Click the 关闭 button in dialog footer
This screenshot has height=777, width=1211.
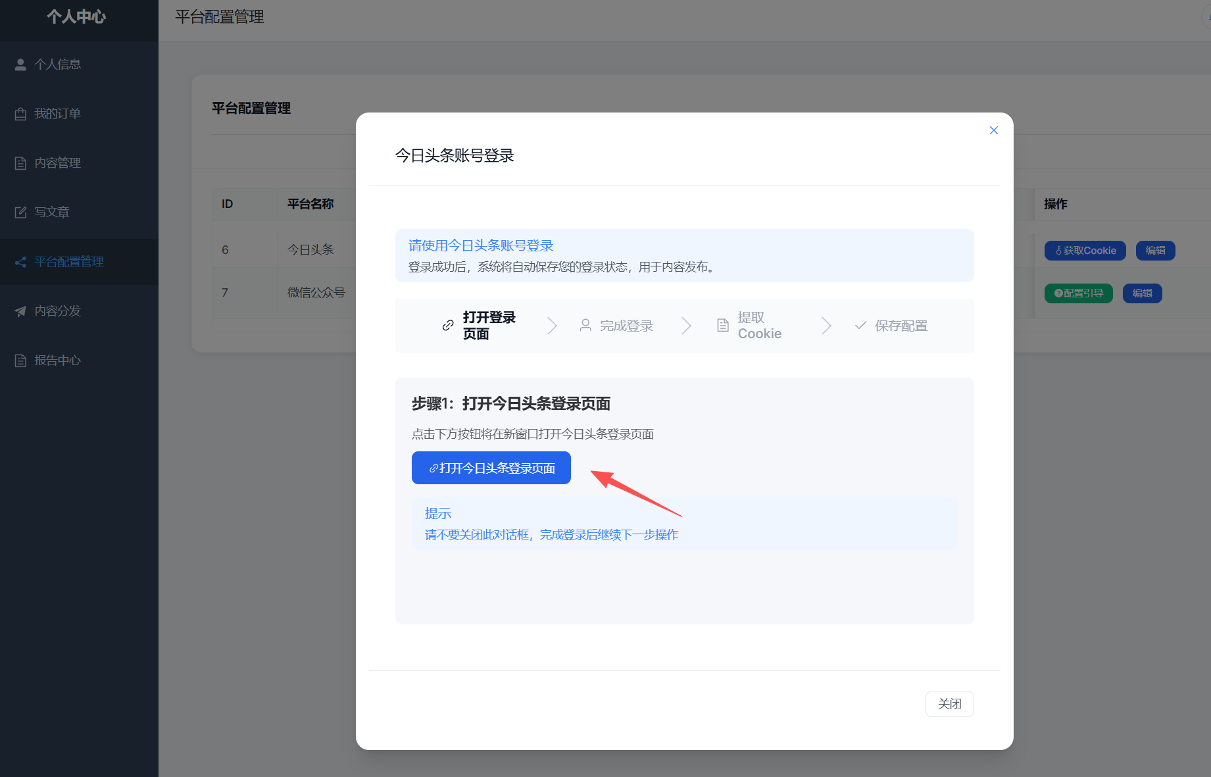coord(949,704)
